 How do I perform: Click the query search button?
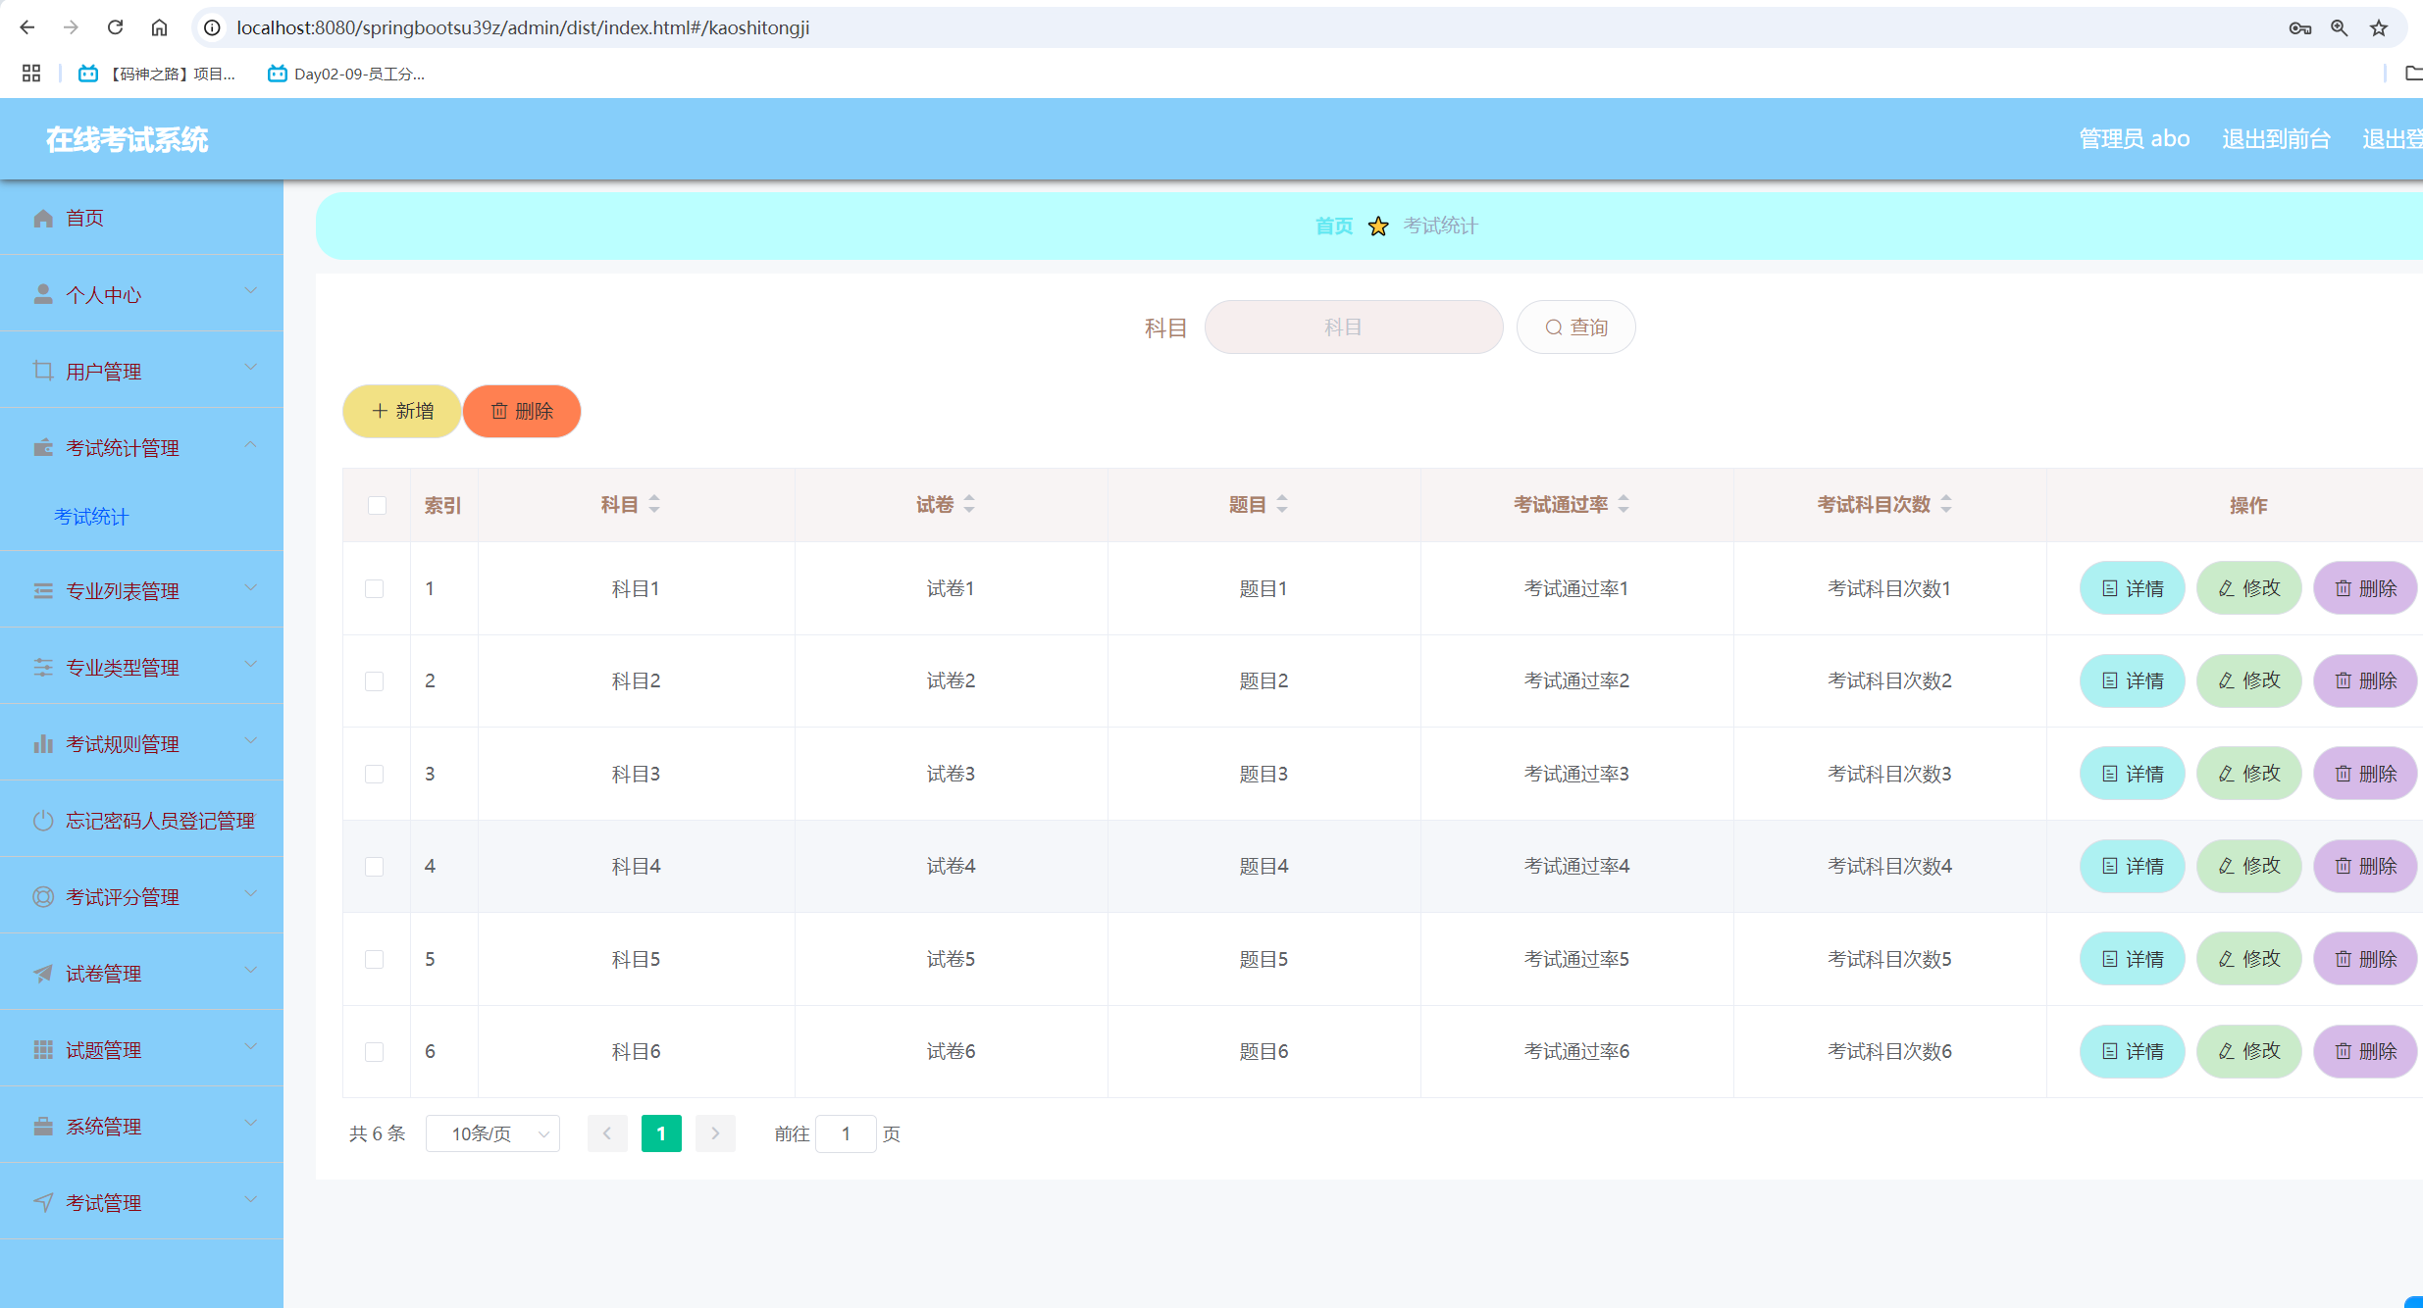click(x=1575, y=327)
